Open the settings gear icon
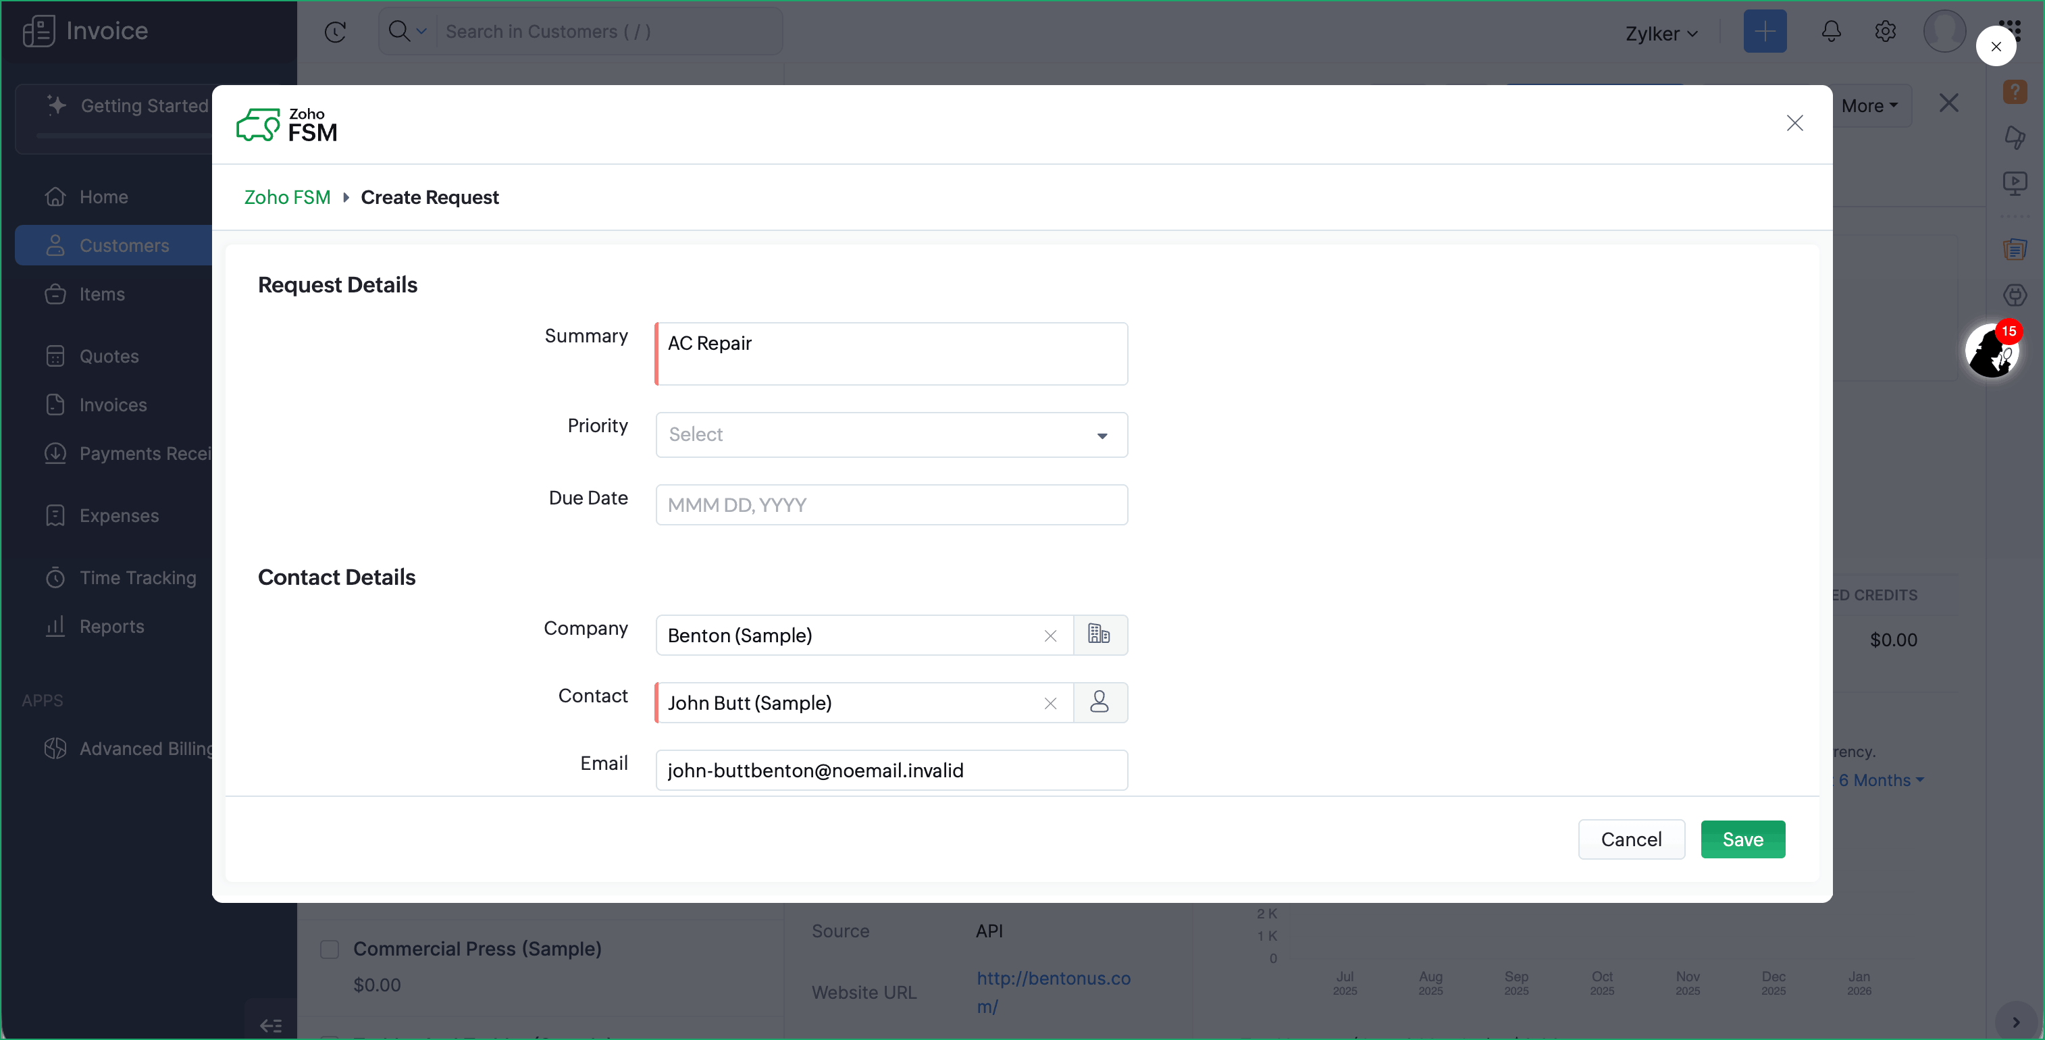Screen dimensions: 2045x1040 coord(1885,32)
